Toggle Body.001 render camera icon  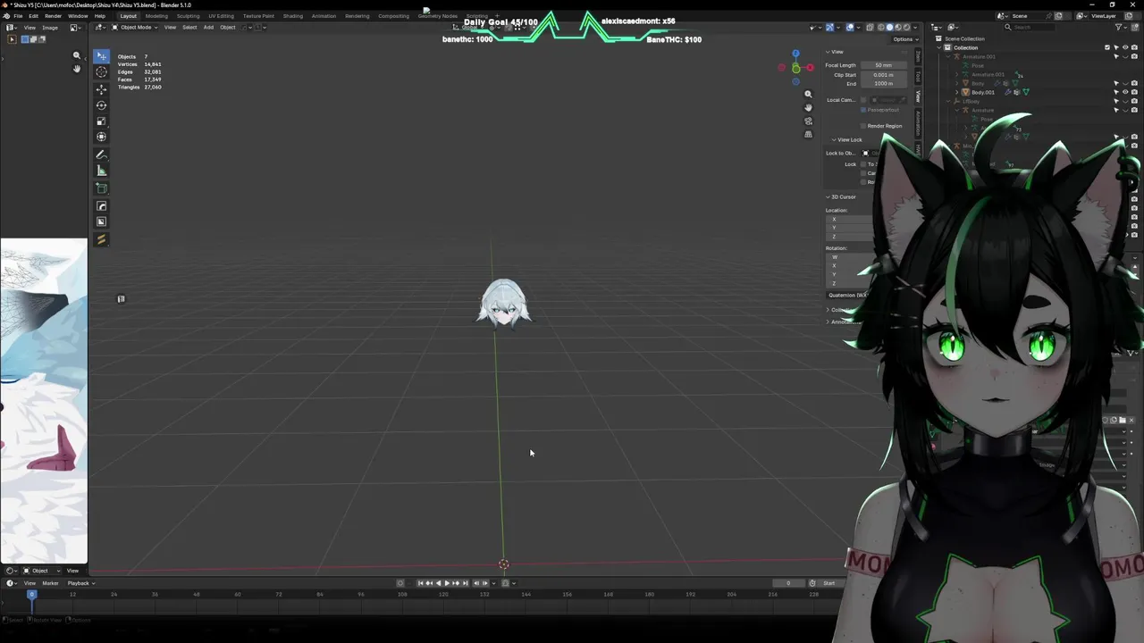1134,92
